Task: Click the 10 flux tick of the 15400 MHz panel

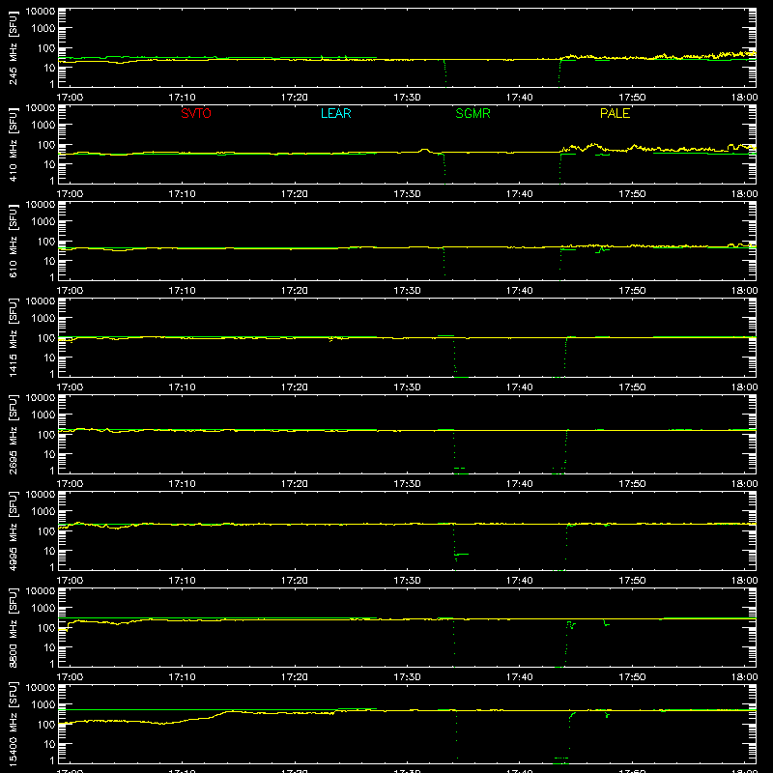Action: [x=49, y=744]
